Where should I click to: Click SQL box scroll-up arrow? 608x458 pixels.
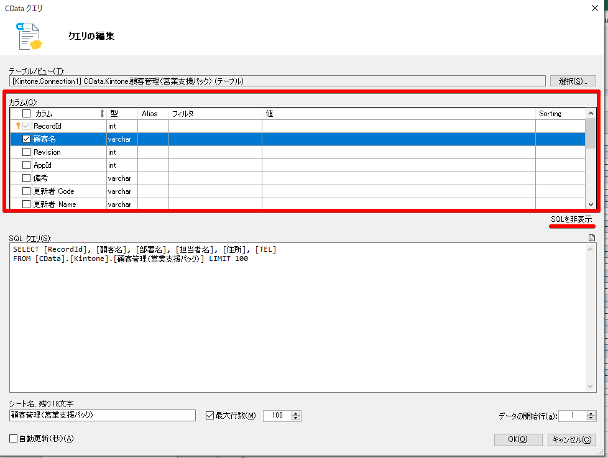click(590, 249)
